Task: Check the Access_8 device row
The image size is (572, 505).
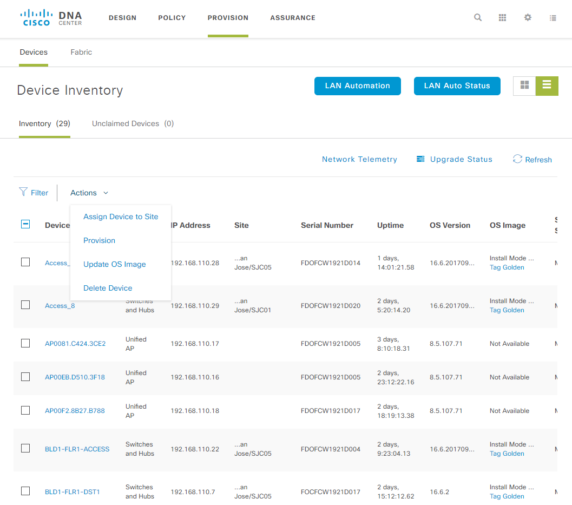Action: (25, 305)
